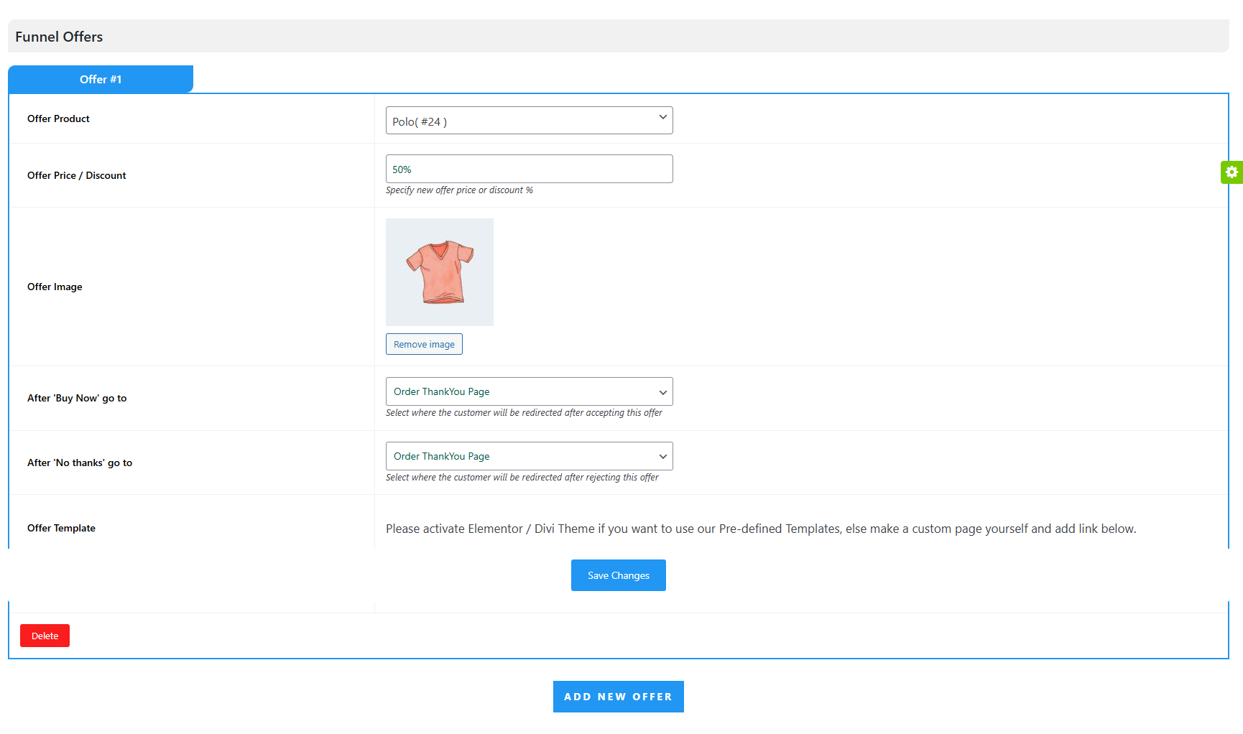Image resolution: width=1243 pixels, height=734 pixels.
Task: Remove the offer image
Action: coord(424,344)
